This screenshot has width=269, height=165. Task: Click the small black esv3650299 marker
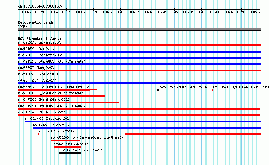coord(158,90)
